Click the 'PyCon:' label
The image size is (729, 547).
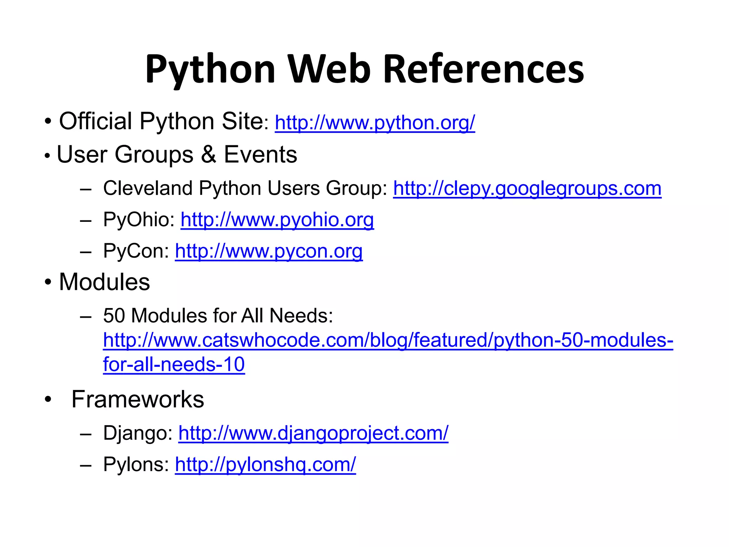pyautogui.click(x=136, y=251)
